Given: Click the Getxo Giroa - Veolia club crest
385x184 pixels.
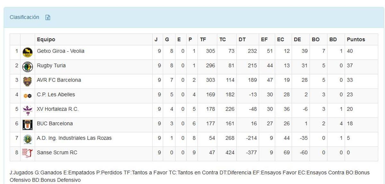Looking at the screenshot, I should coord(28,51).
